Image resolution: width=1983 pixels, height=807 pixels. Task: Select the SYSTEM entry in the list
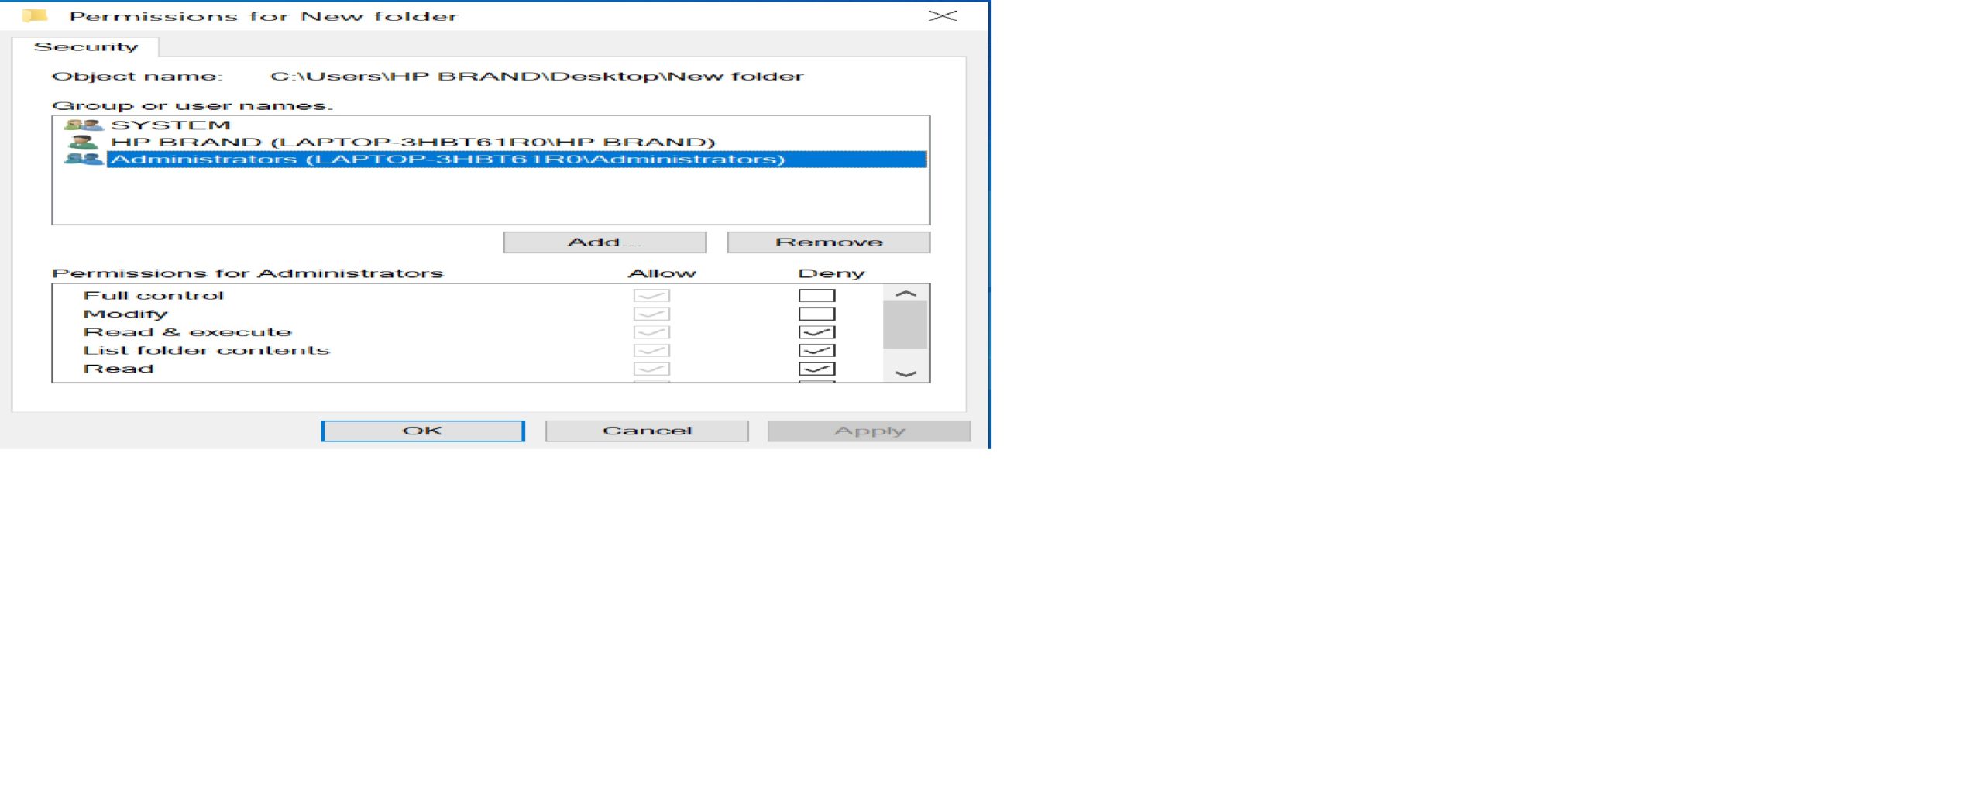[170, 124]
